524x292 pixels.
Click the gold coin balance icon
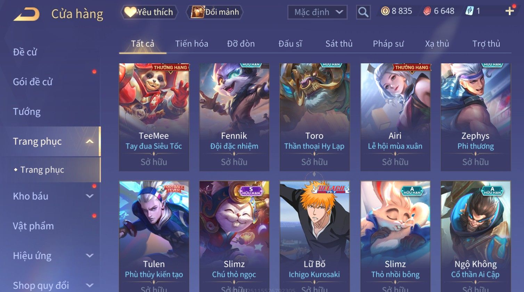click(385, 11)
